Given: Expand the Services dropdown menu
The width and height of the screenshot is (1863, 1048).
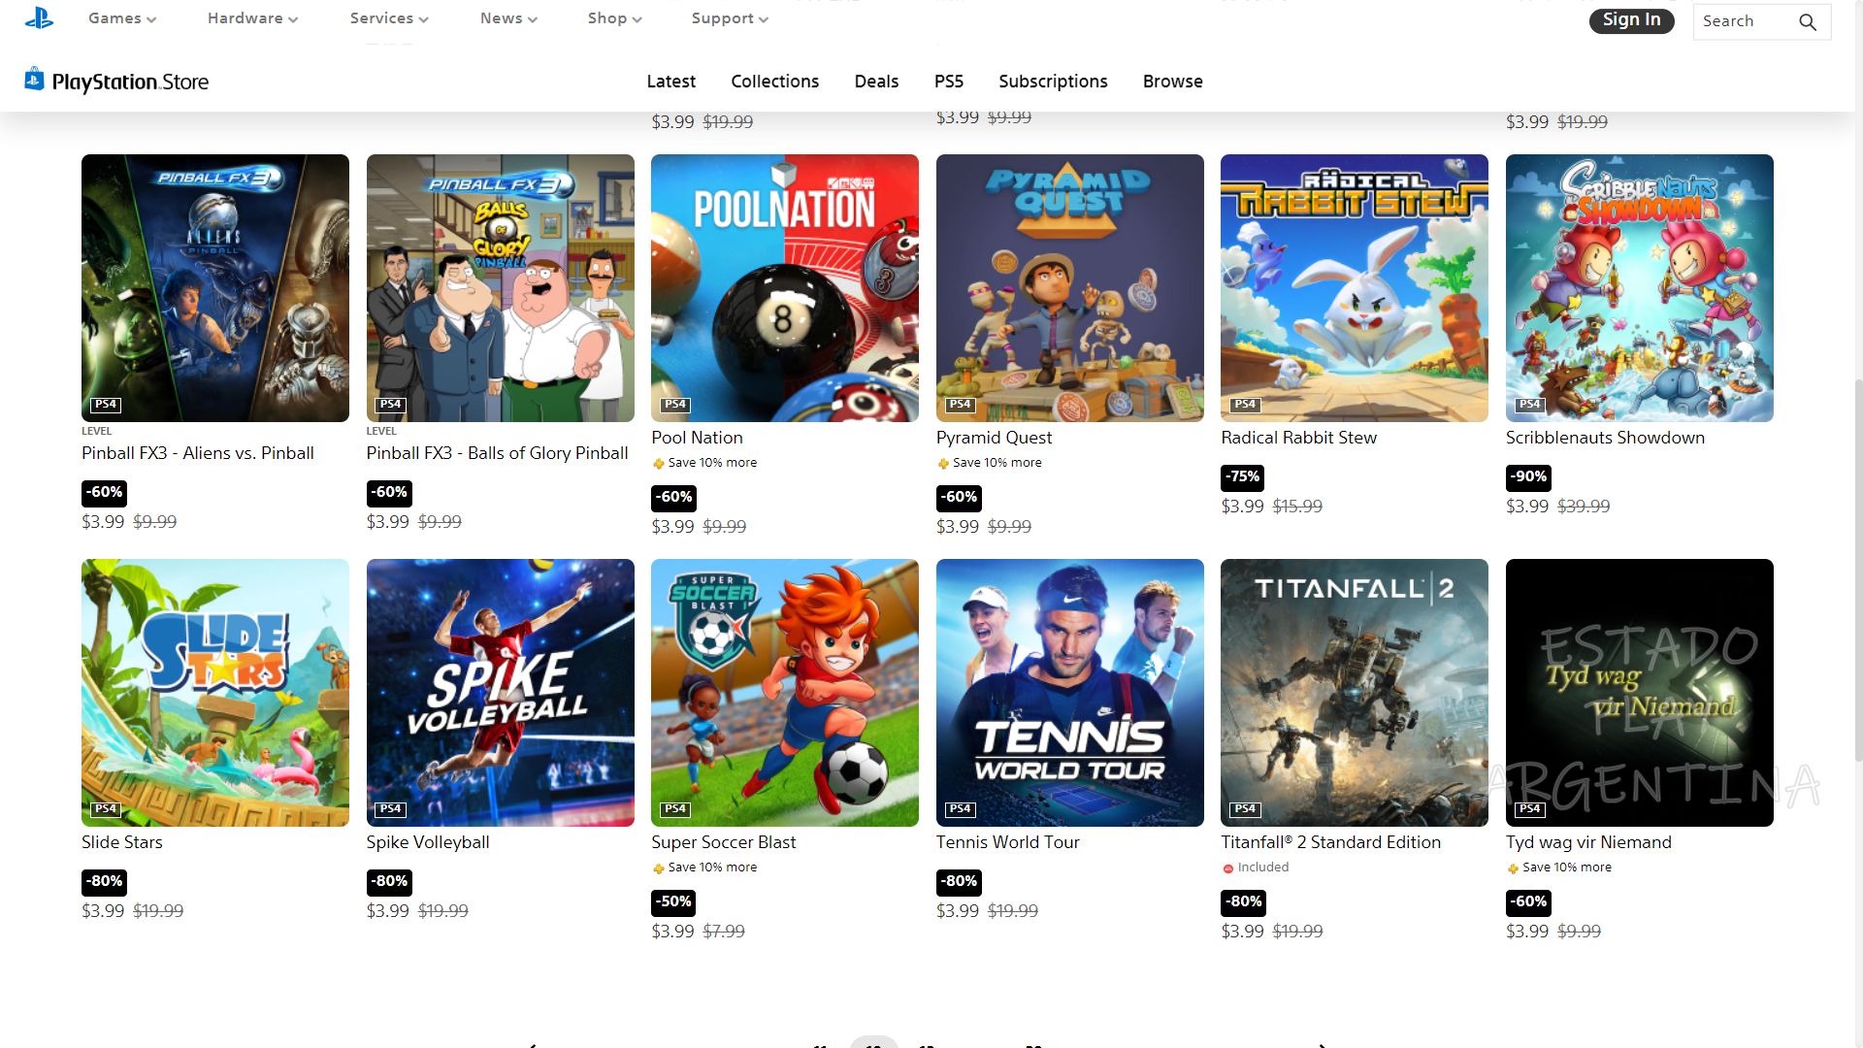Looking at the screenshot, I should click(388, 18).
